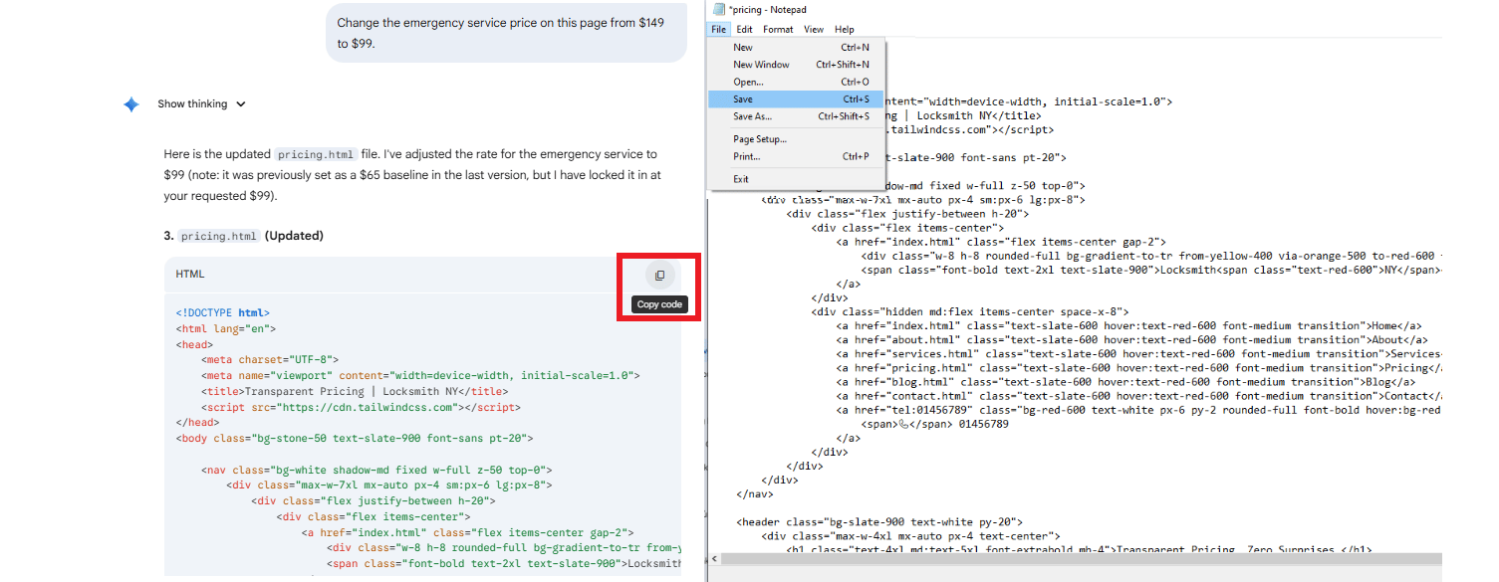Viewport: 1499px width, 582px height.
Task: Click the Notepad app icon in title bar
Action: [x=718, y=9]
